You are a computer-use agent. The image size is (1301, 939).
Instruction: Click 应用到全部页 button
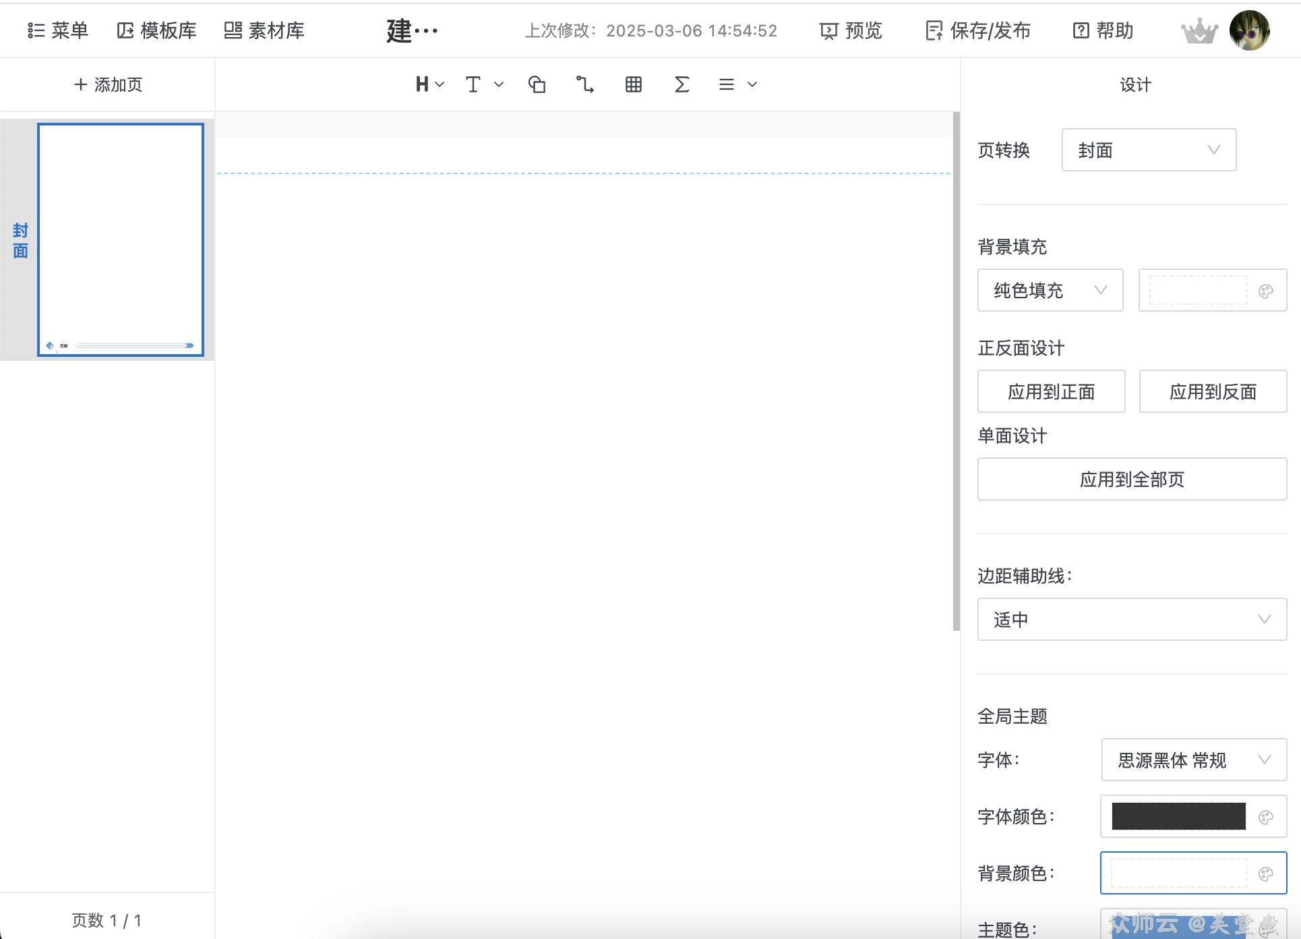coord(1132,479)
